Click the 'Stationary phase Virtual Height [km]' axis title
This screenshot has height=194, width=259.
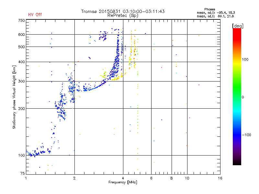pos(14,97)
